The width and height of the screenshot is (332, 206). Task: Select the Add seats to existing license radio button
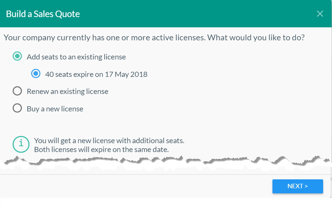tap(17, 56)
